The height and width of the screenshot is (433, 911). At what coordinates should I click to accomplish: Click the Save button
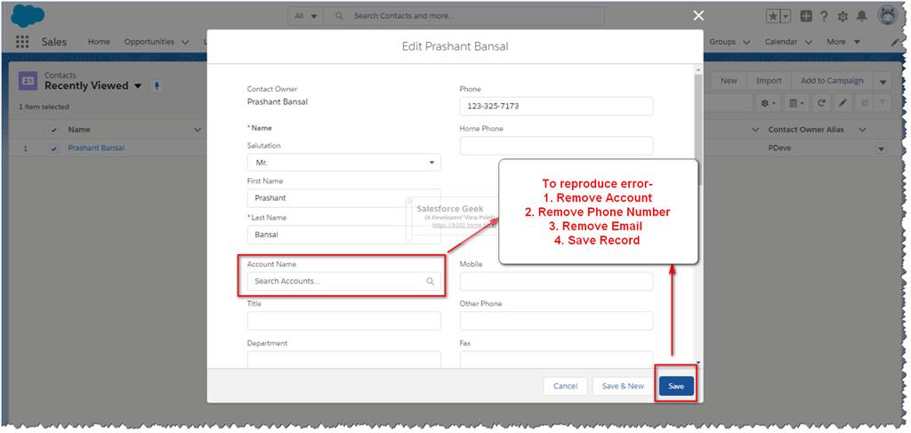pos(676,386)
